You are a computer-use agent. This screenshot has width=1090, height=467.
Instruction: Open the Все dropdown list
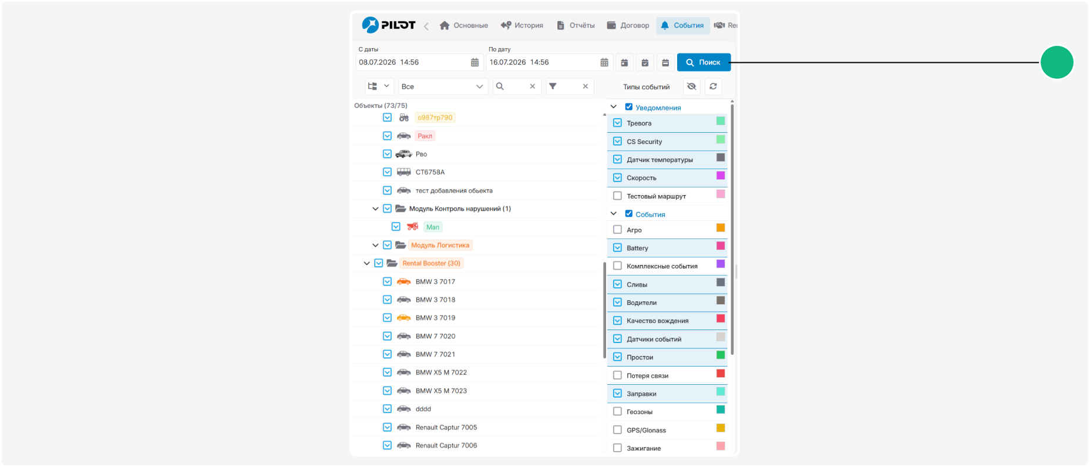pos(443,86)
